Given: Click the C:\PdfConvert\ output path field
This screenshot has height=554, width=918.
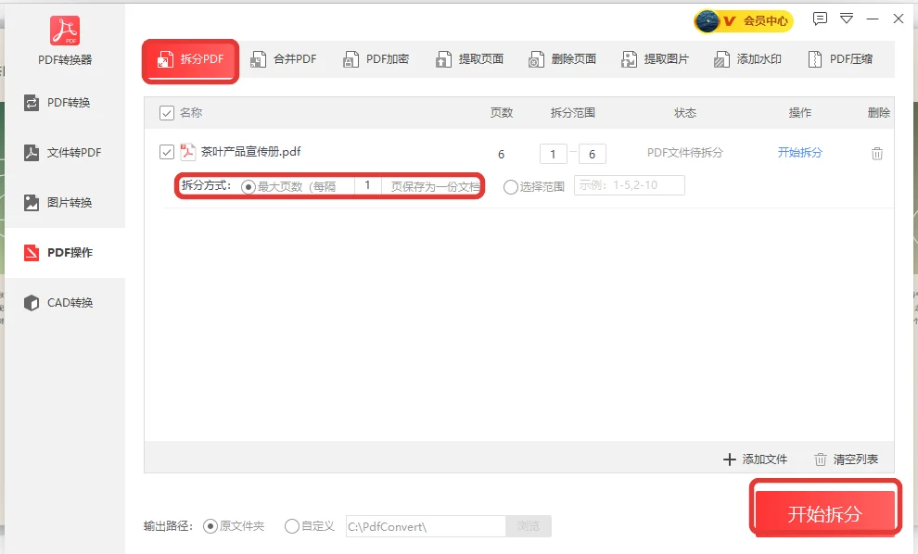Looking at the screenshot, I should click(x=426, y=526).
